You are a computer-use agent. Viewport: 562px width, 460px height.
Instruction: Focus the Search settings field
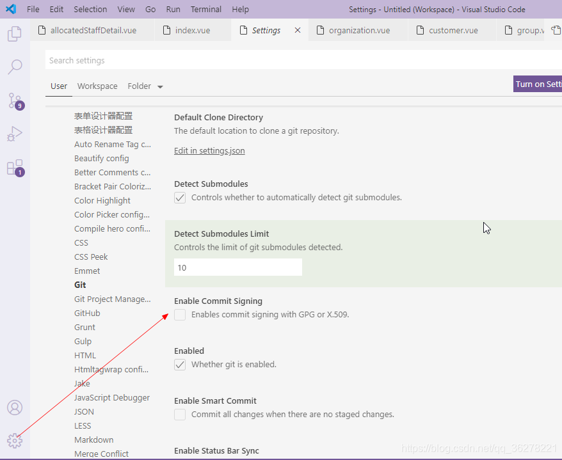click(x=303, y=60)
